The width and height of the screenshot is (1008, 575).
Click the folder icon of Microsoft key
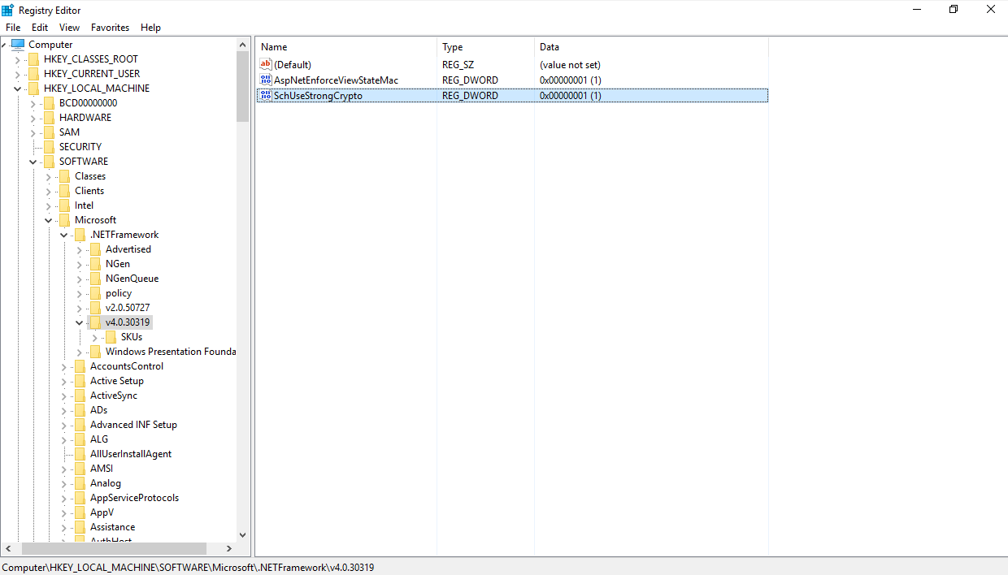[63, 219]
